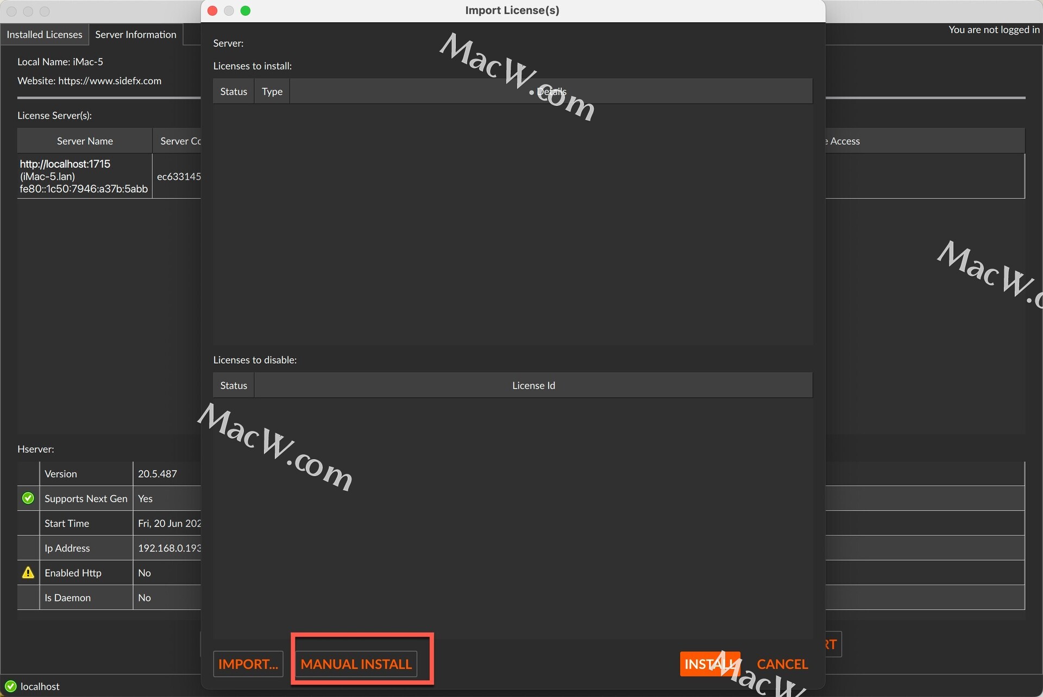Select the http://localhost:1715 server row
Screen dimensions: 1043x697
coord(84,176)
